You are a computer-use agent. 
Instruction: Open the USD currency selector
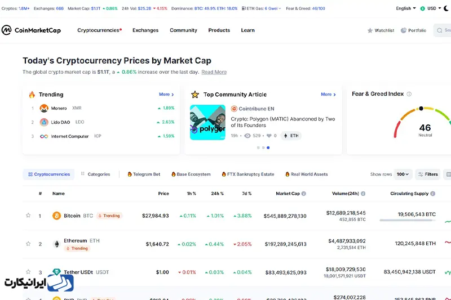[431, 8]
